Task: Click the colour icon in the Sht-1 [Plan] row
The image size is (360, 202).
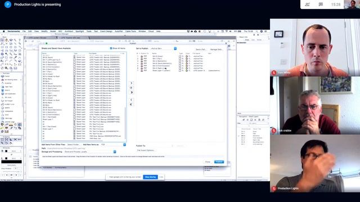Action: [187, 58]
